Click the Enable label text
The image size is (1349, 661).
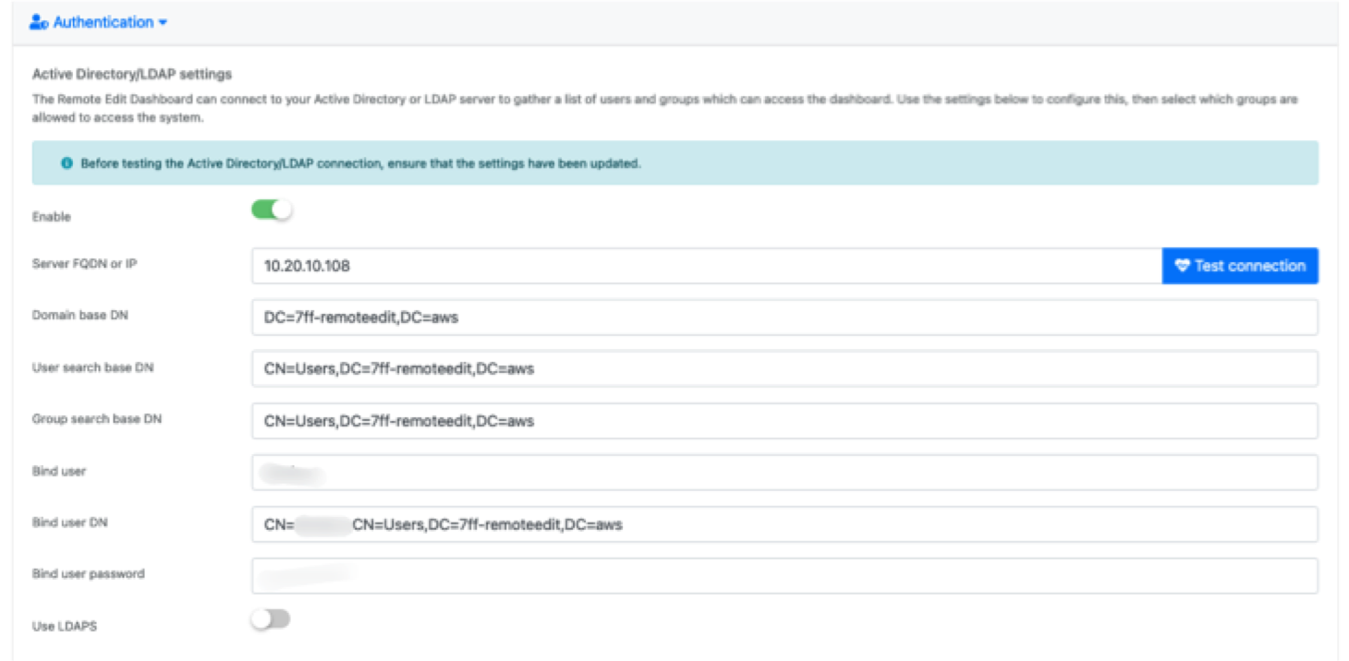pyautogui.click(x=52, y=217)
